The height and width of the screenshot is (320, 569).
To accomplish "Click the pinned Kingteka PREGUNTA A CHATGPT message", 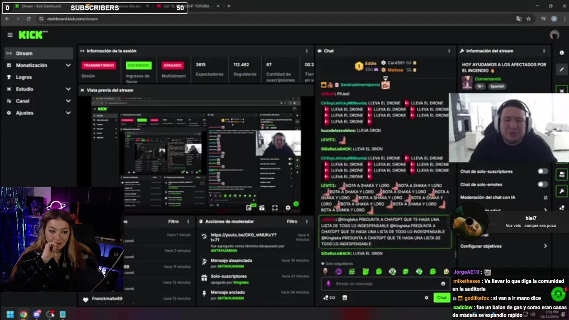I will (x=385, y=232).
